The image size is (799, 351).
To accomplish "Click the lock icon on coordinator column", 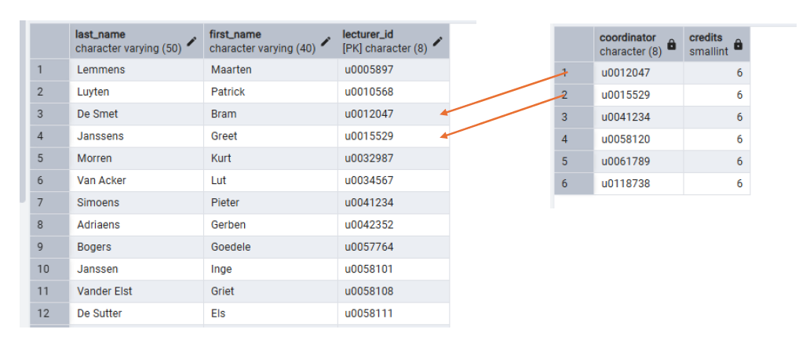I will click(671, 45).
